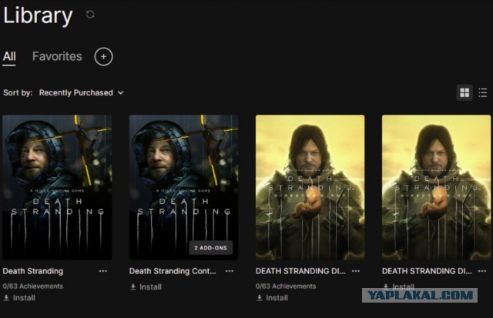This screenshot has height=318, width=493.
Task: Open Death Stranding Cont... cover with 2 add-ons
Action: [183, 187]
